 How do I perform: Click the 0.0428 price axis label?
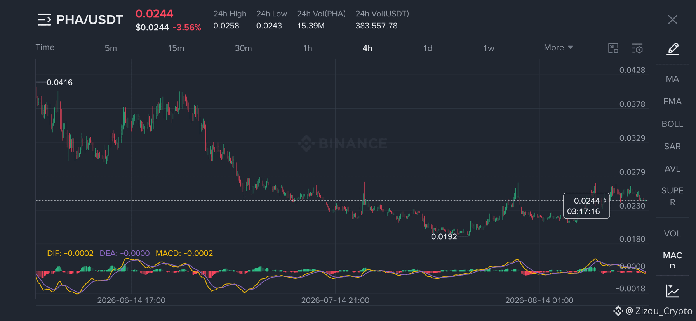point(632,70)
